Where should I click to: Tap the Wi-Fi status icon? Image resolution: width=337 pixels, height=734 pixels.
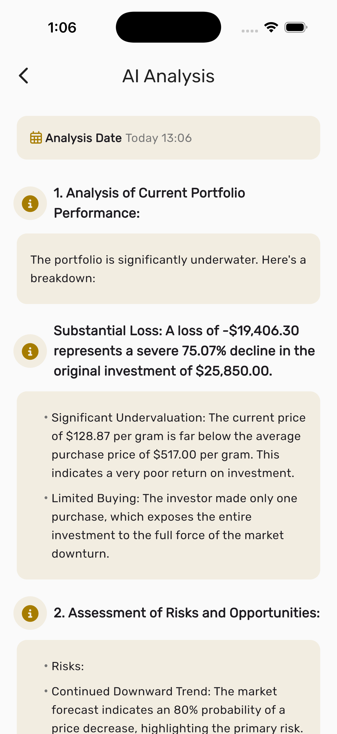click(x=271, y=27)
